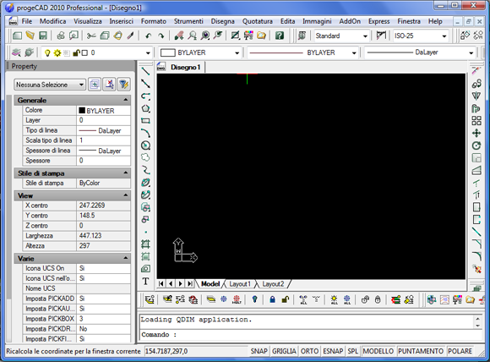Collapse the Varie section
This screenshot has width=490, height=362.
click(x=126, y=259)
